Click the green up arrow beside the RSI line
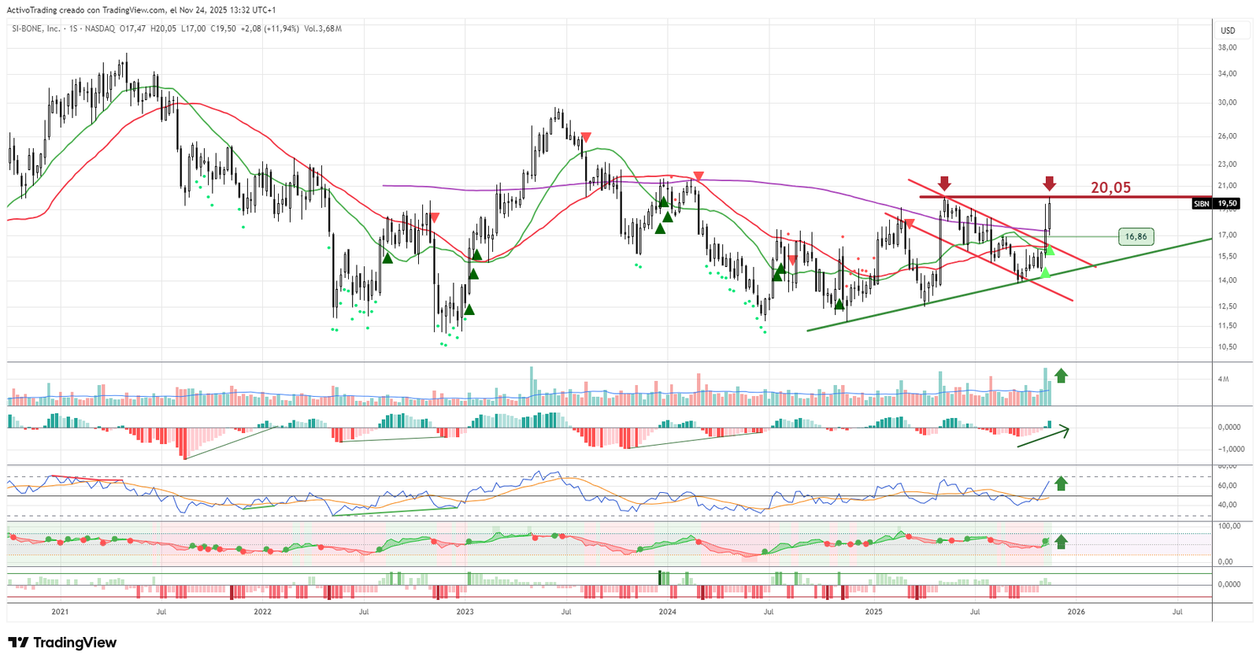Image resolution: width=1260 pixels, height=663 pixels. [1061, 483]
